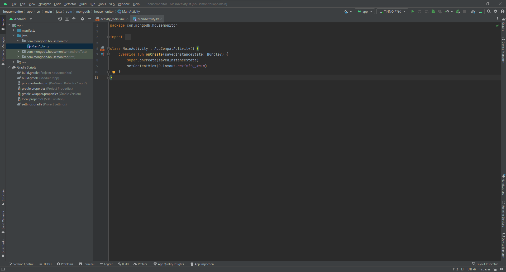Click the UTF-8 encoding status indicator

471,269
